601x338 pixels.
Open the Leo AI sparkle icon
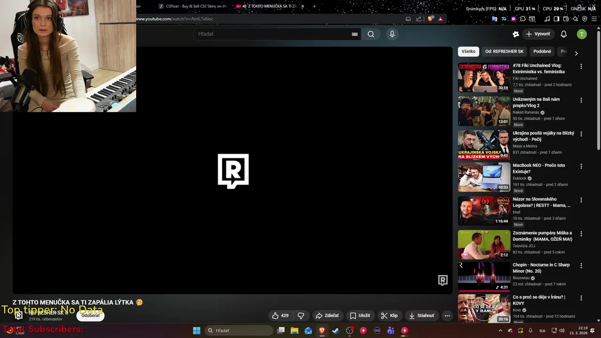pos(575,19)
